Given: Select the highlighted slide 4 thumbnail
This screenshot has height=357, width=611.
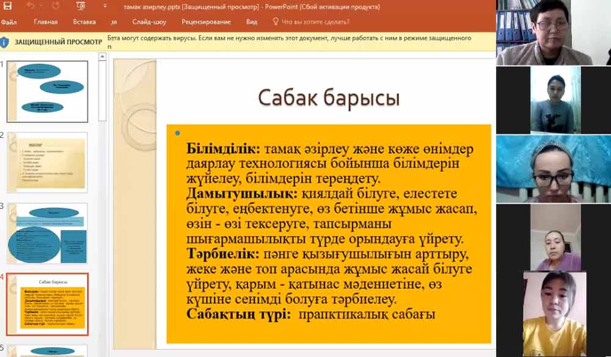Looking at the screenshot, I should [x=47, y=304].
